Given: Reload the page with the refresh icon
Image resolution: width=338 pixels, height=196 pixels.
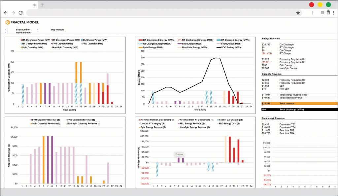Looking at the screenshot, I should (20, 13).
